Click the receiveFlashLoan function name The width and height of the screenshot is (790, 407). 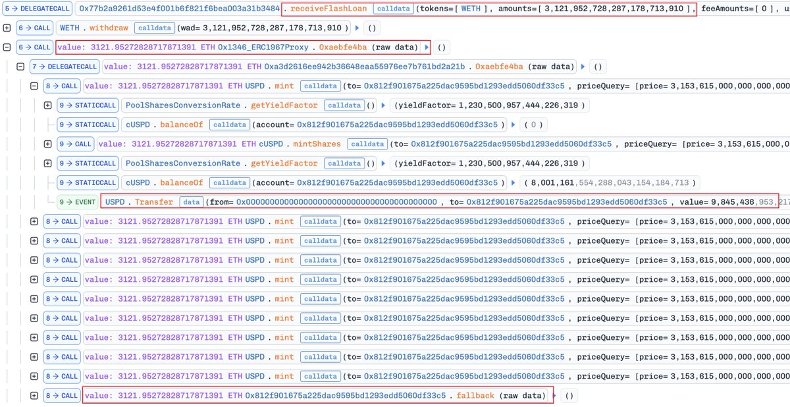[329, 9]
